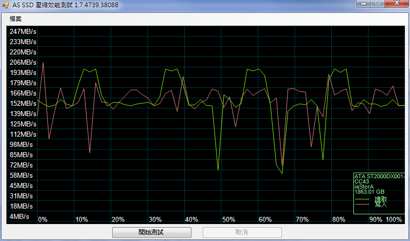
Task: Click the 98MB/s axis label
Action: coord(21,145)
